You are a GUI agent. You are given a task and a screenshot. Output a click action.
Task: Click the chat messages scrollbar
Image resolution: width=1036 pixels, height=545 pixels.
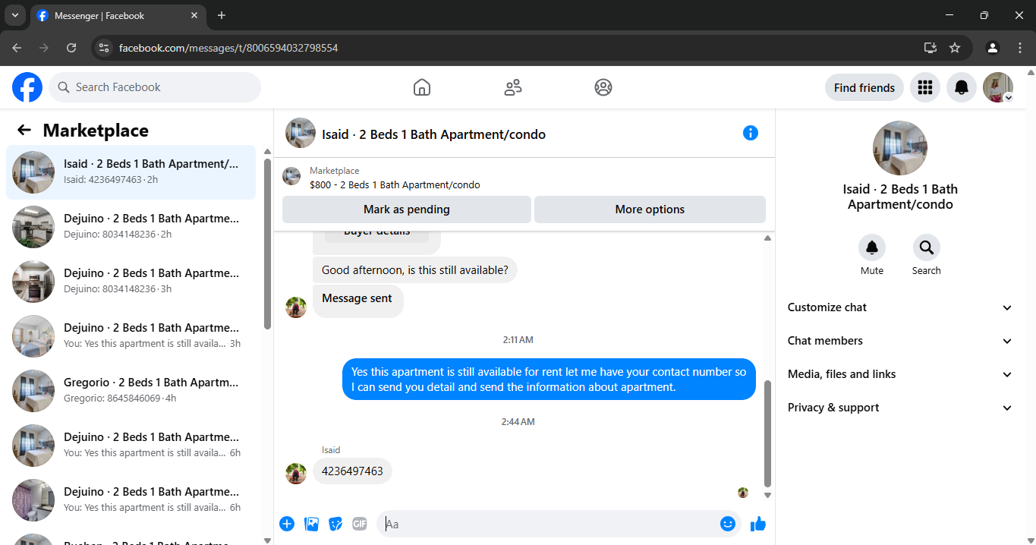767,433
